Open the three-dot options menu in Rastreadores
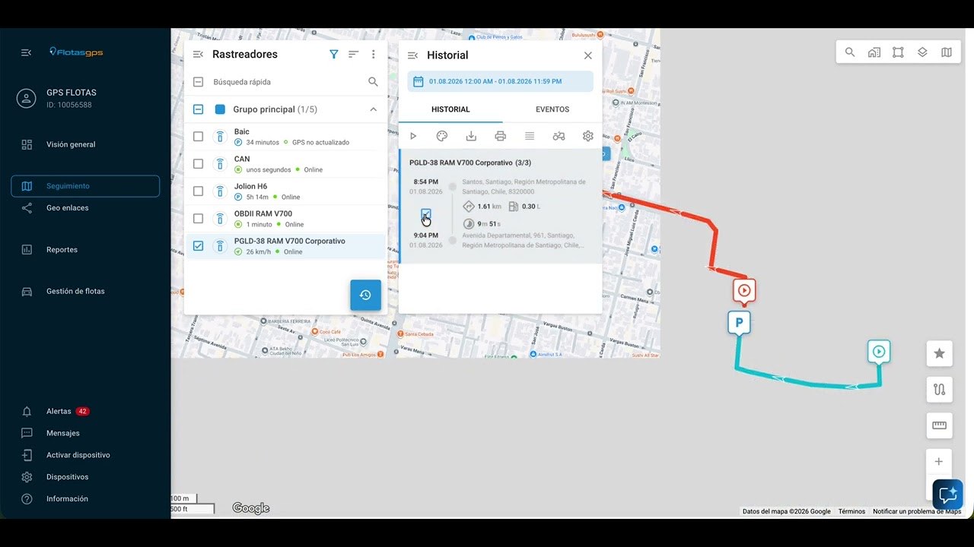 (x=373, y=54)
